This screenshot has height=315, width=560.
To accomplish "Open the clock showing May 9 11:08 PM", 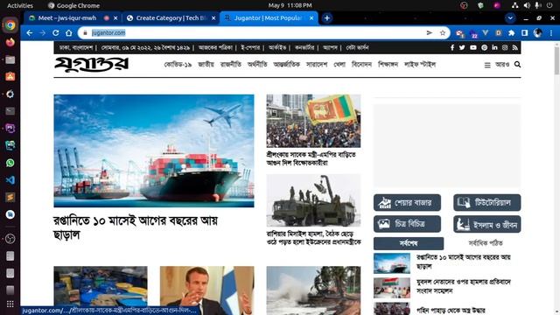I will click(290, 5).
